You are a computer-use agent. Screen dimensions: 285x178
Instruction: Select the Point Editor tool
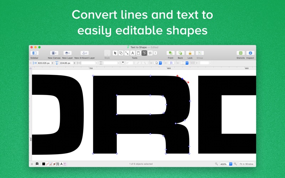pos(144,53)
